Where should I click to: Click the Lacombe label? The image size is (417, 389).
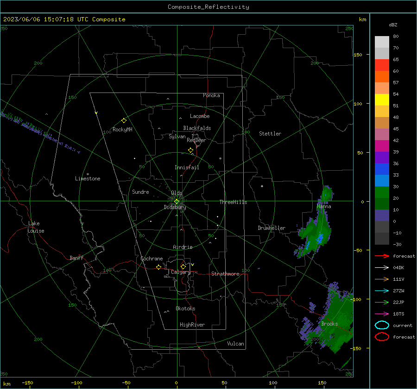(200, 116)
